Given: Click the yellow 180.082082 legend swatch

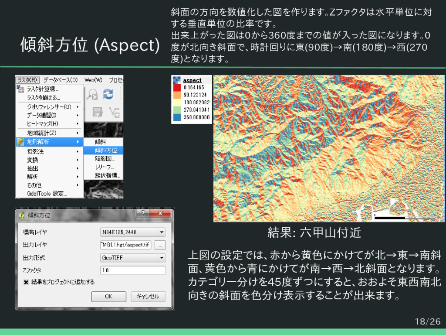Looking at the screenshot, I should [x=177, y=102].
